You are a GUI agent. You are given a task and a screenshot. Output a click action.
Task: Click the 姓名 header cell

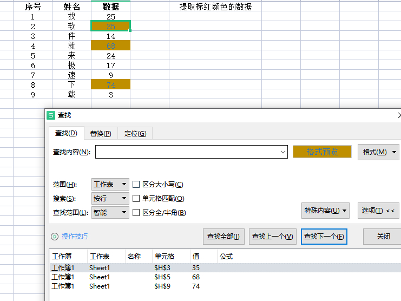pos(71,6)
